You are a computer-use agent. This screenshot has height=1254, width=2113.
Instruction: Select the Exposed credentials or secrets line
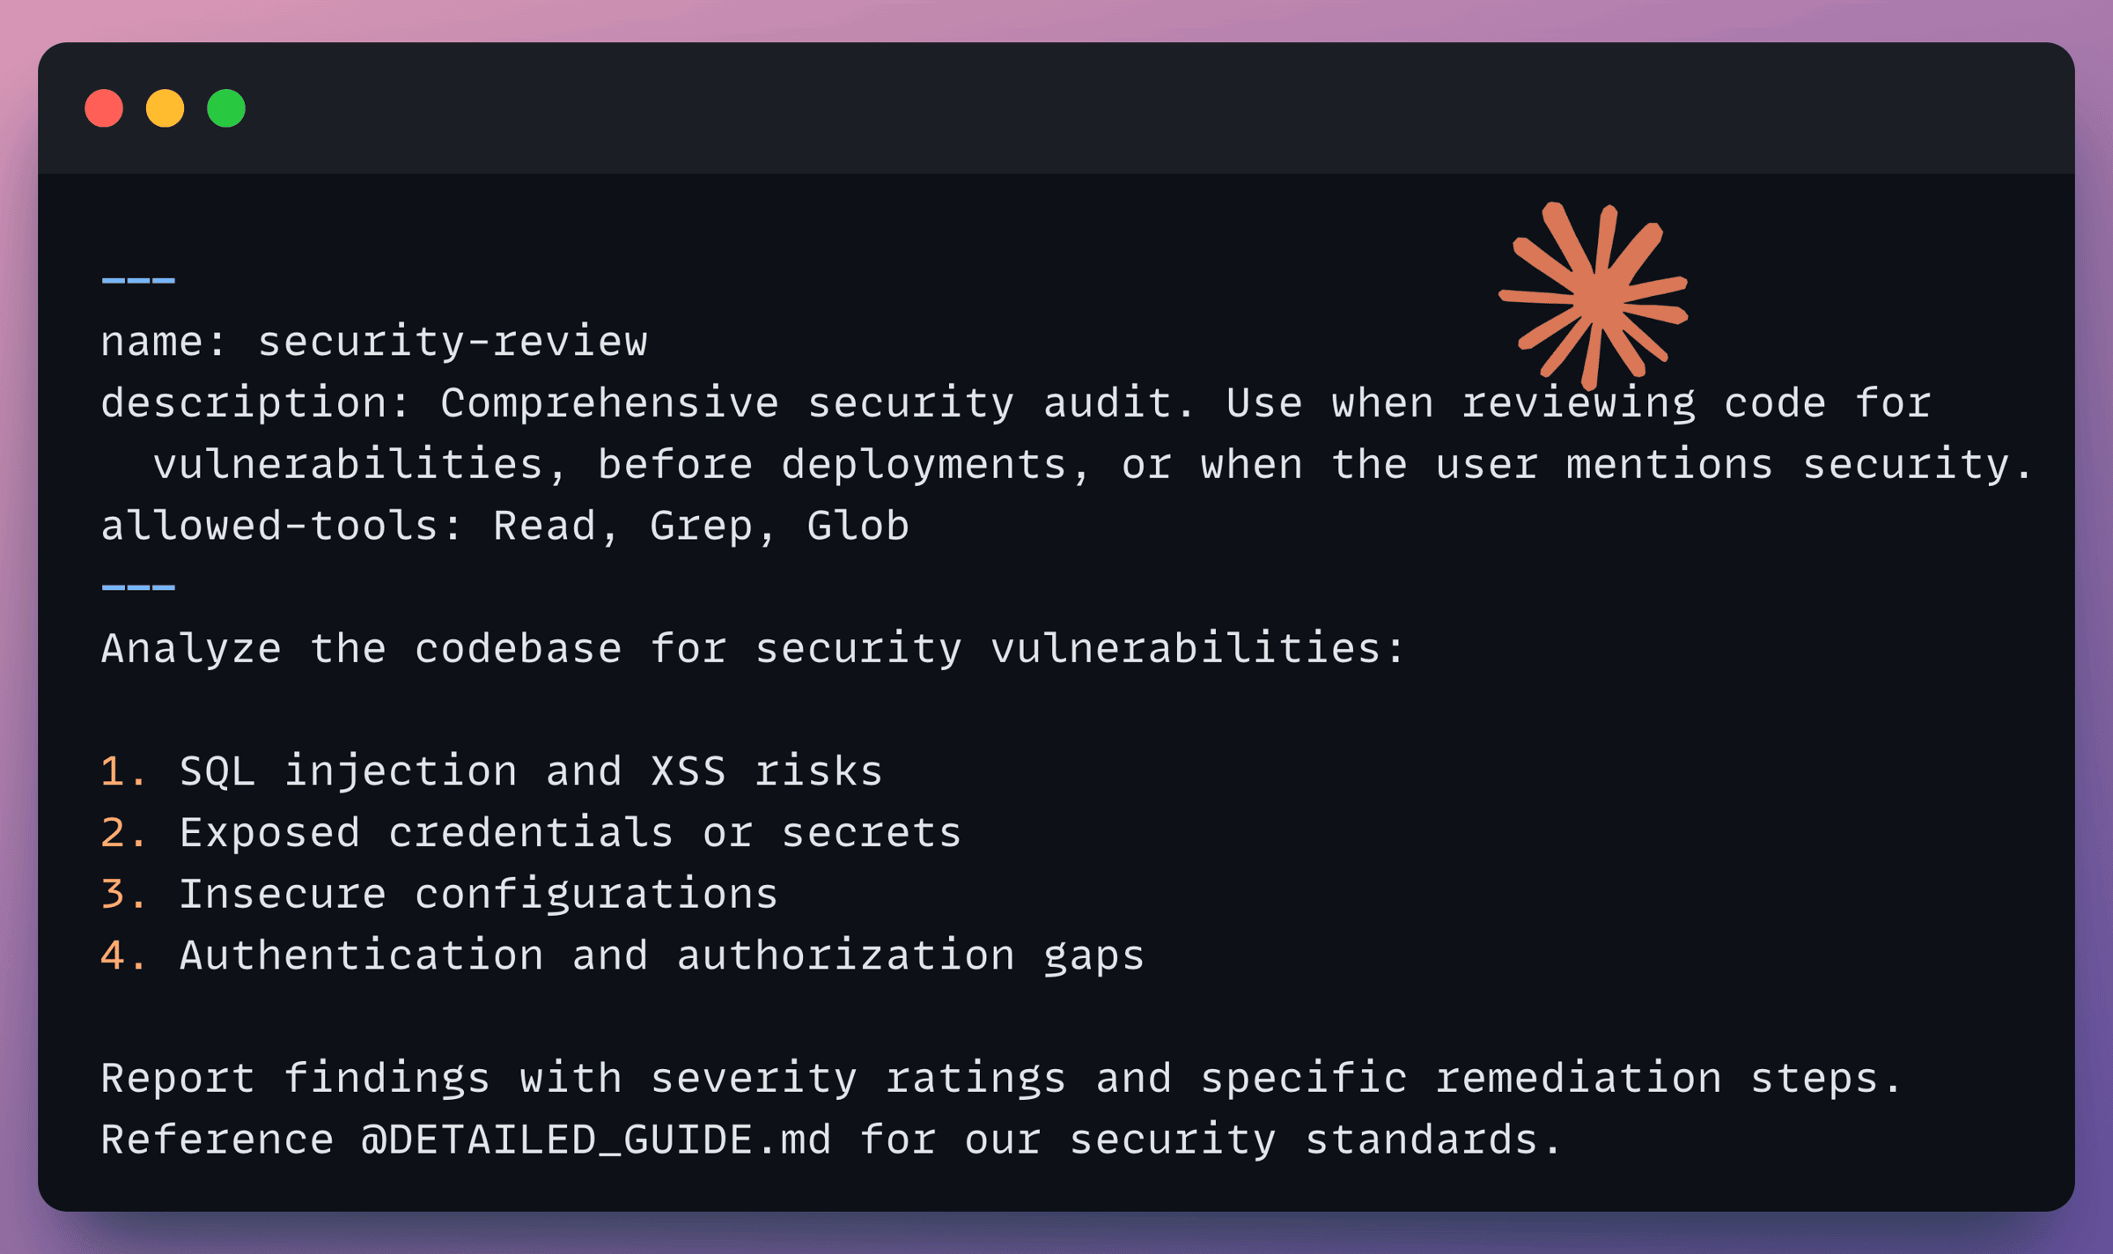tap(570, 833)
